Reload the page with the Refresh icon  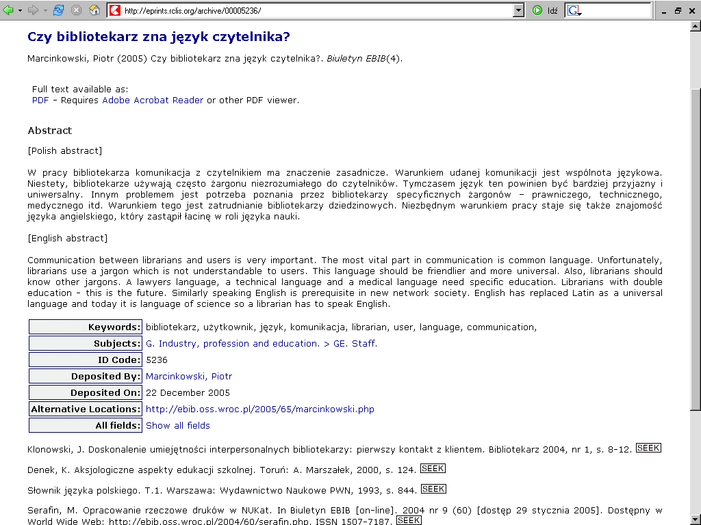click(59, 10)
